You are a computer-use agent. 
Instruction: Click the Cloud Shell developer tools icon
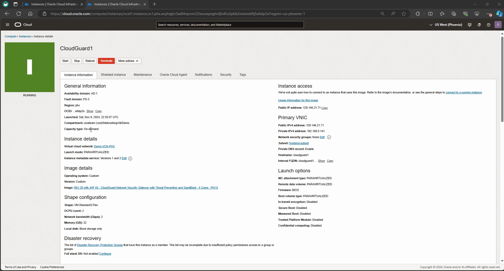(x=470, y=25)
